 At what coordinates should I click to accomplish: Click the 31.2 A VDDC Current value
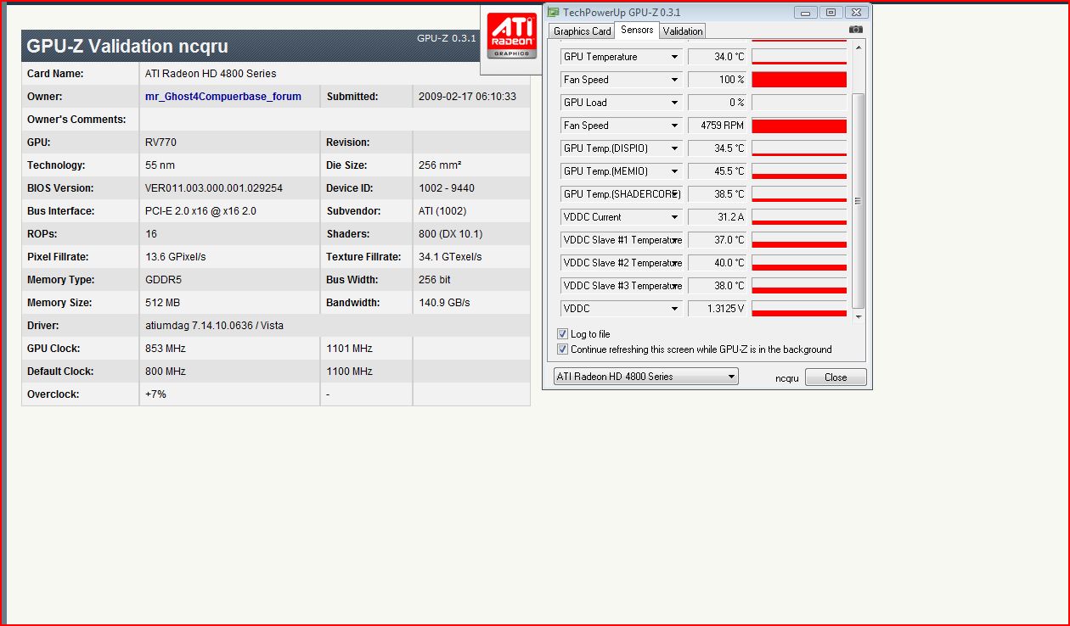(x=718, y=217)
